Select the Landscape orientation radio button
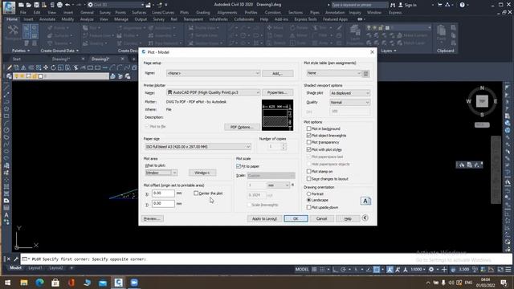This screenshot has width=514, height=289. (x=308, y=200)
